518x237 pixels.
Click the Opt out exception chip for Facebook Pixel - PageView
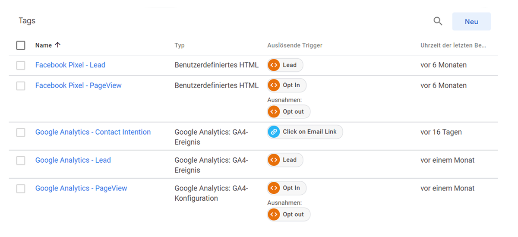click(x=288, y=112)
